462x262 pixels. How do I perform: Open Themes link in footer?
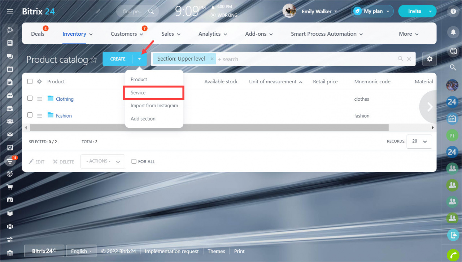(216, 251)
